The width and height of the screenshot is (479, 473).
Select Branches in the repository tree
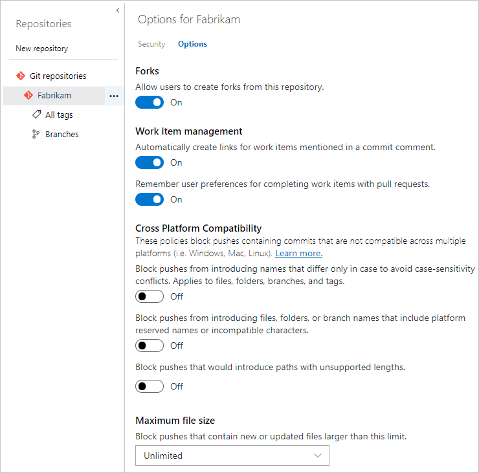tap(61, 134)
